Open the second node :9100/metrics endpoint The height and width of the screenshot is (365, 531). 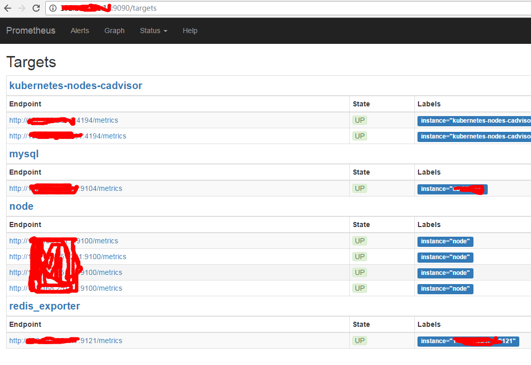pyautogui.click(x=68, y=257)
